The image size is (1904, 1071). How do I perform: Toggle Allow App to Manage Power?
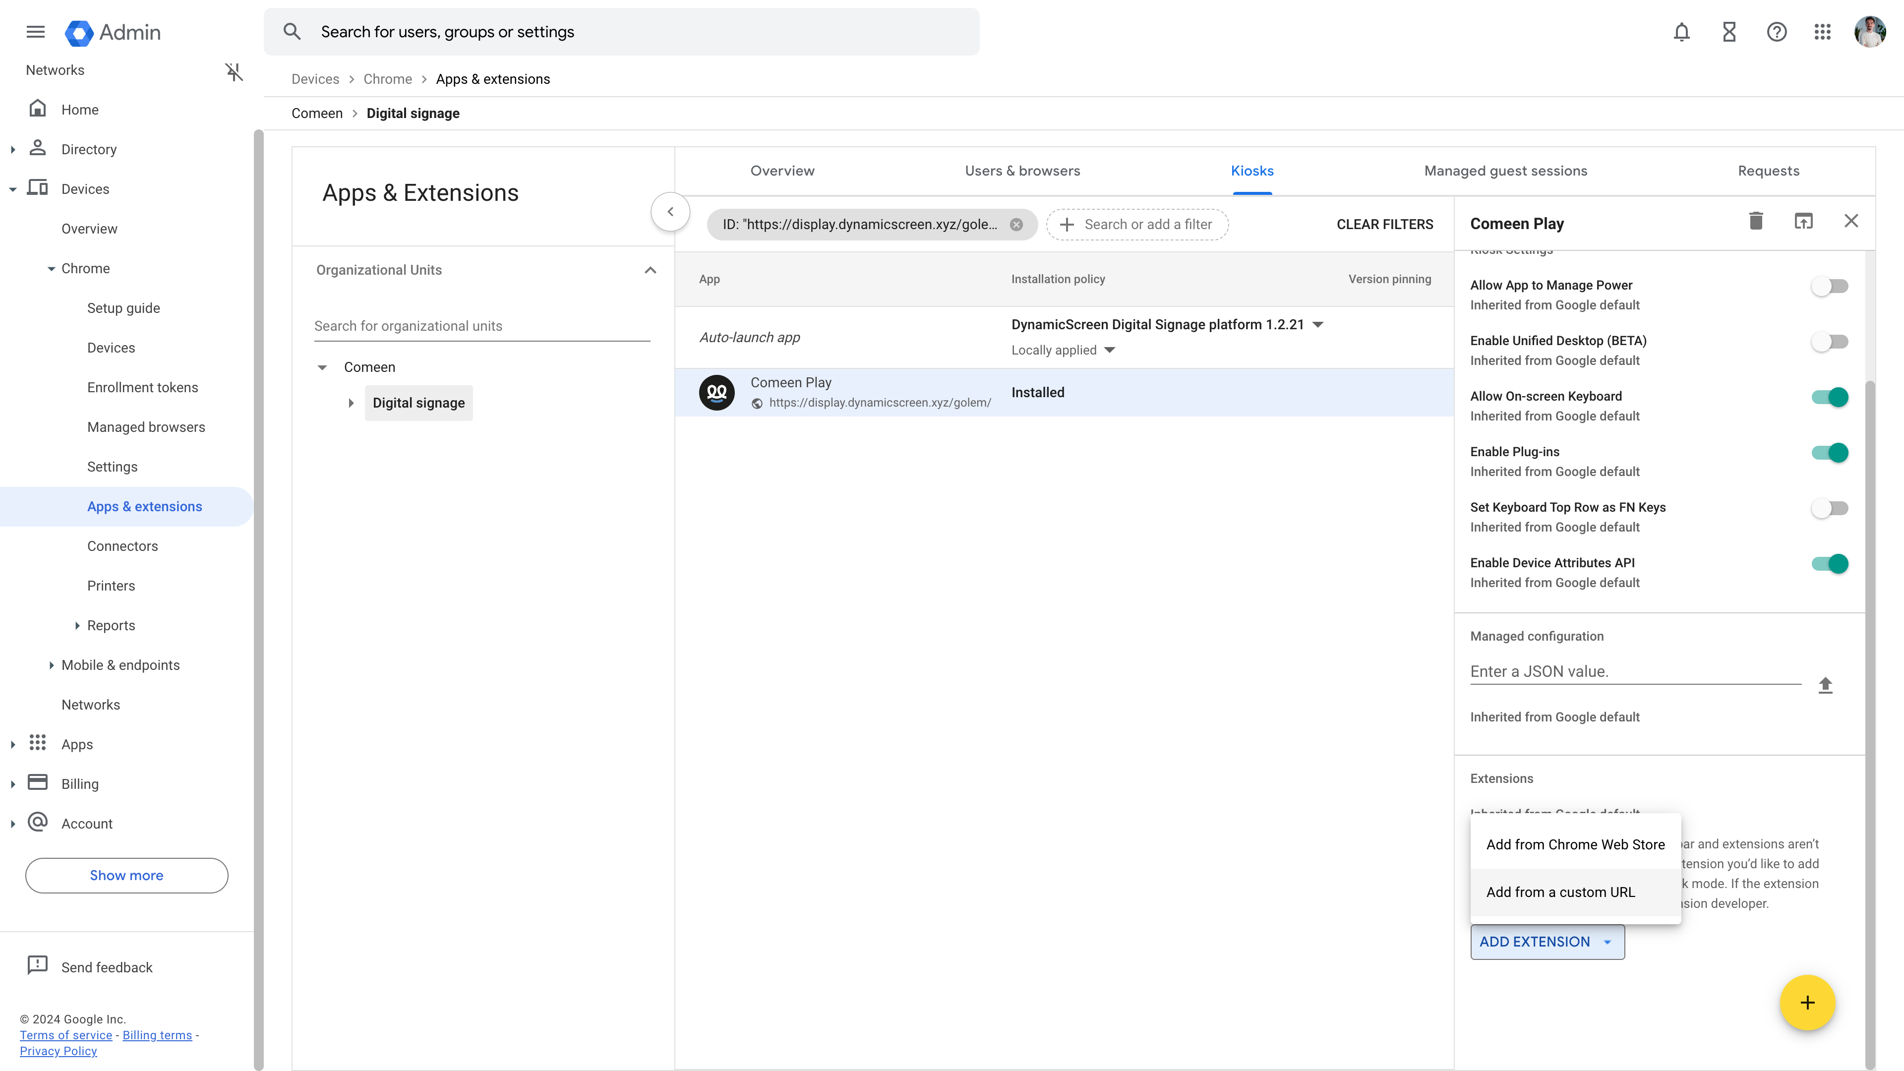[1829, 287]
